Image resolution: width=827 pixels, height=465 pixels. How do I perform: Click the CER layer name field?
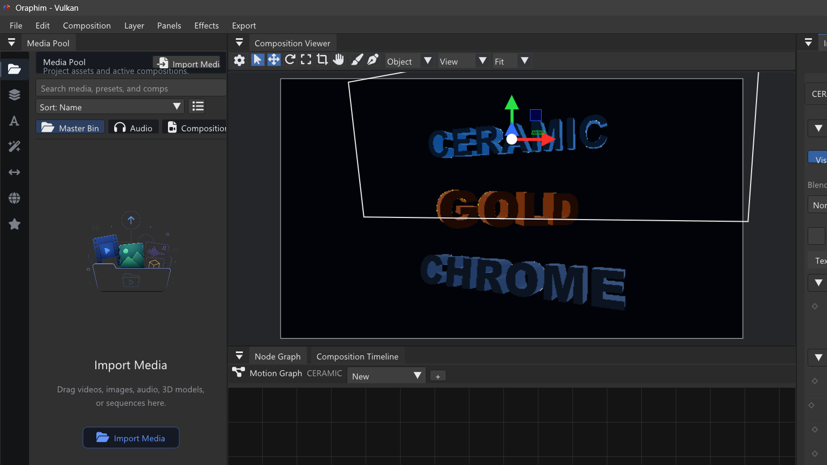(816, 94)
